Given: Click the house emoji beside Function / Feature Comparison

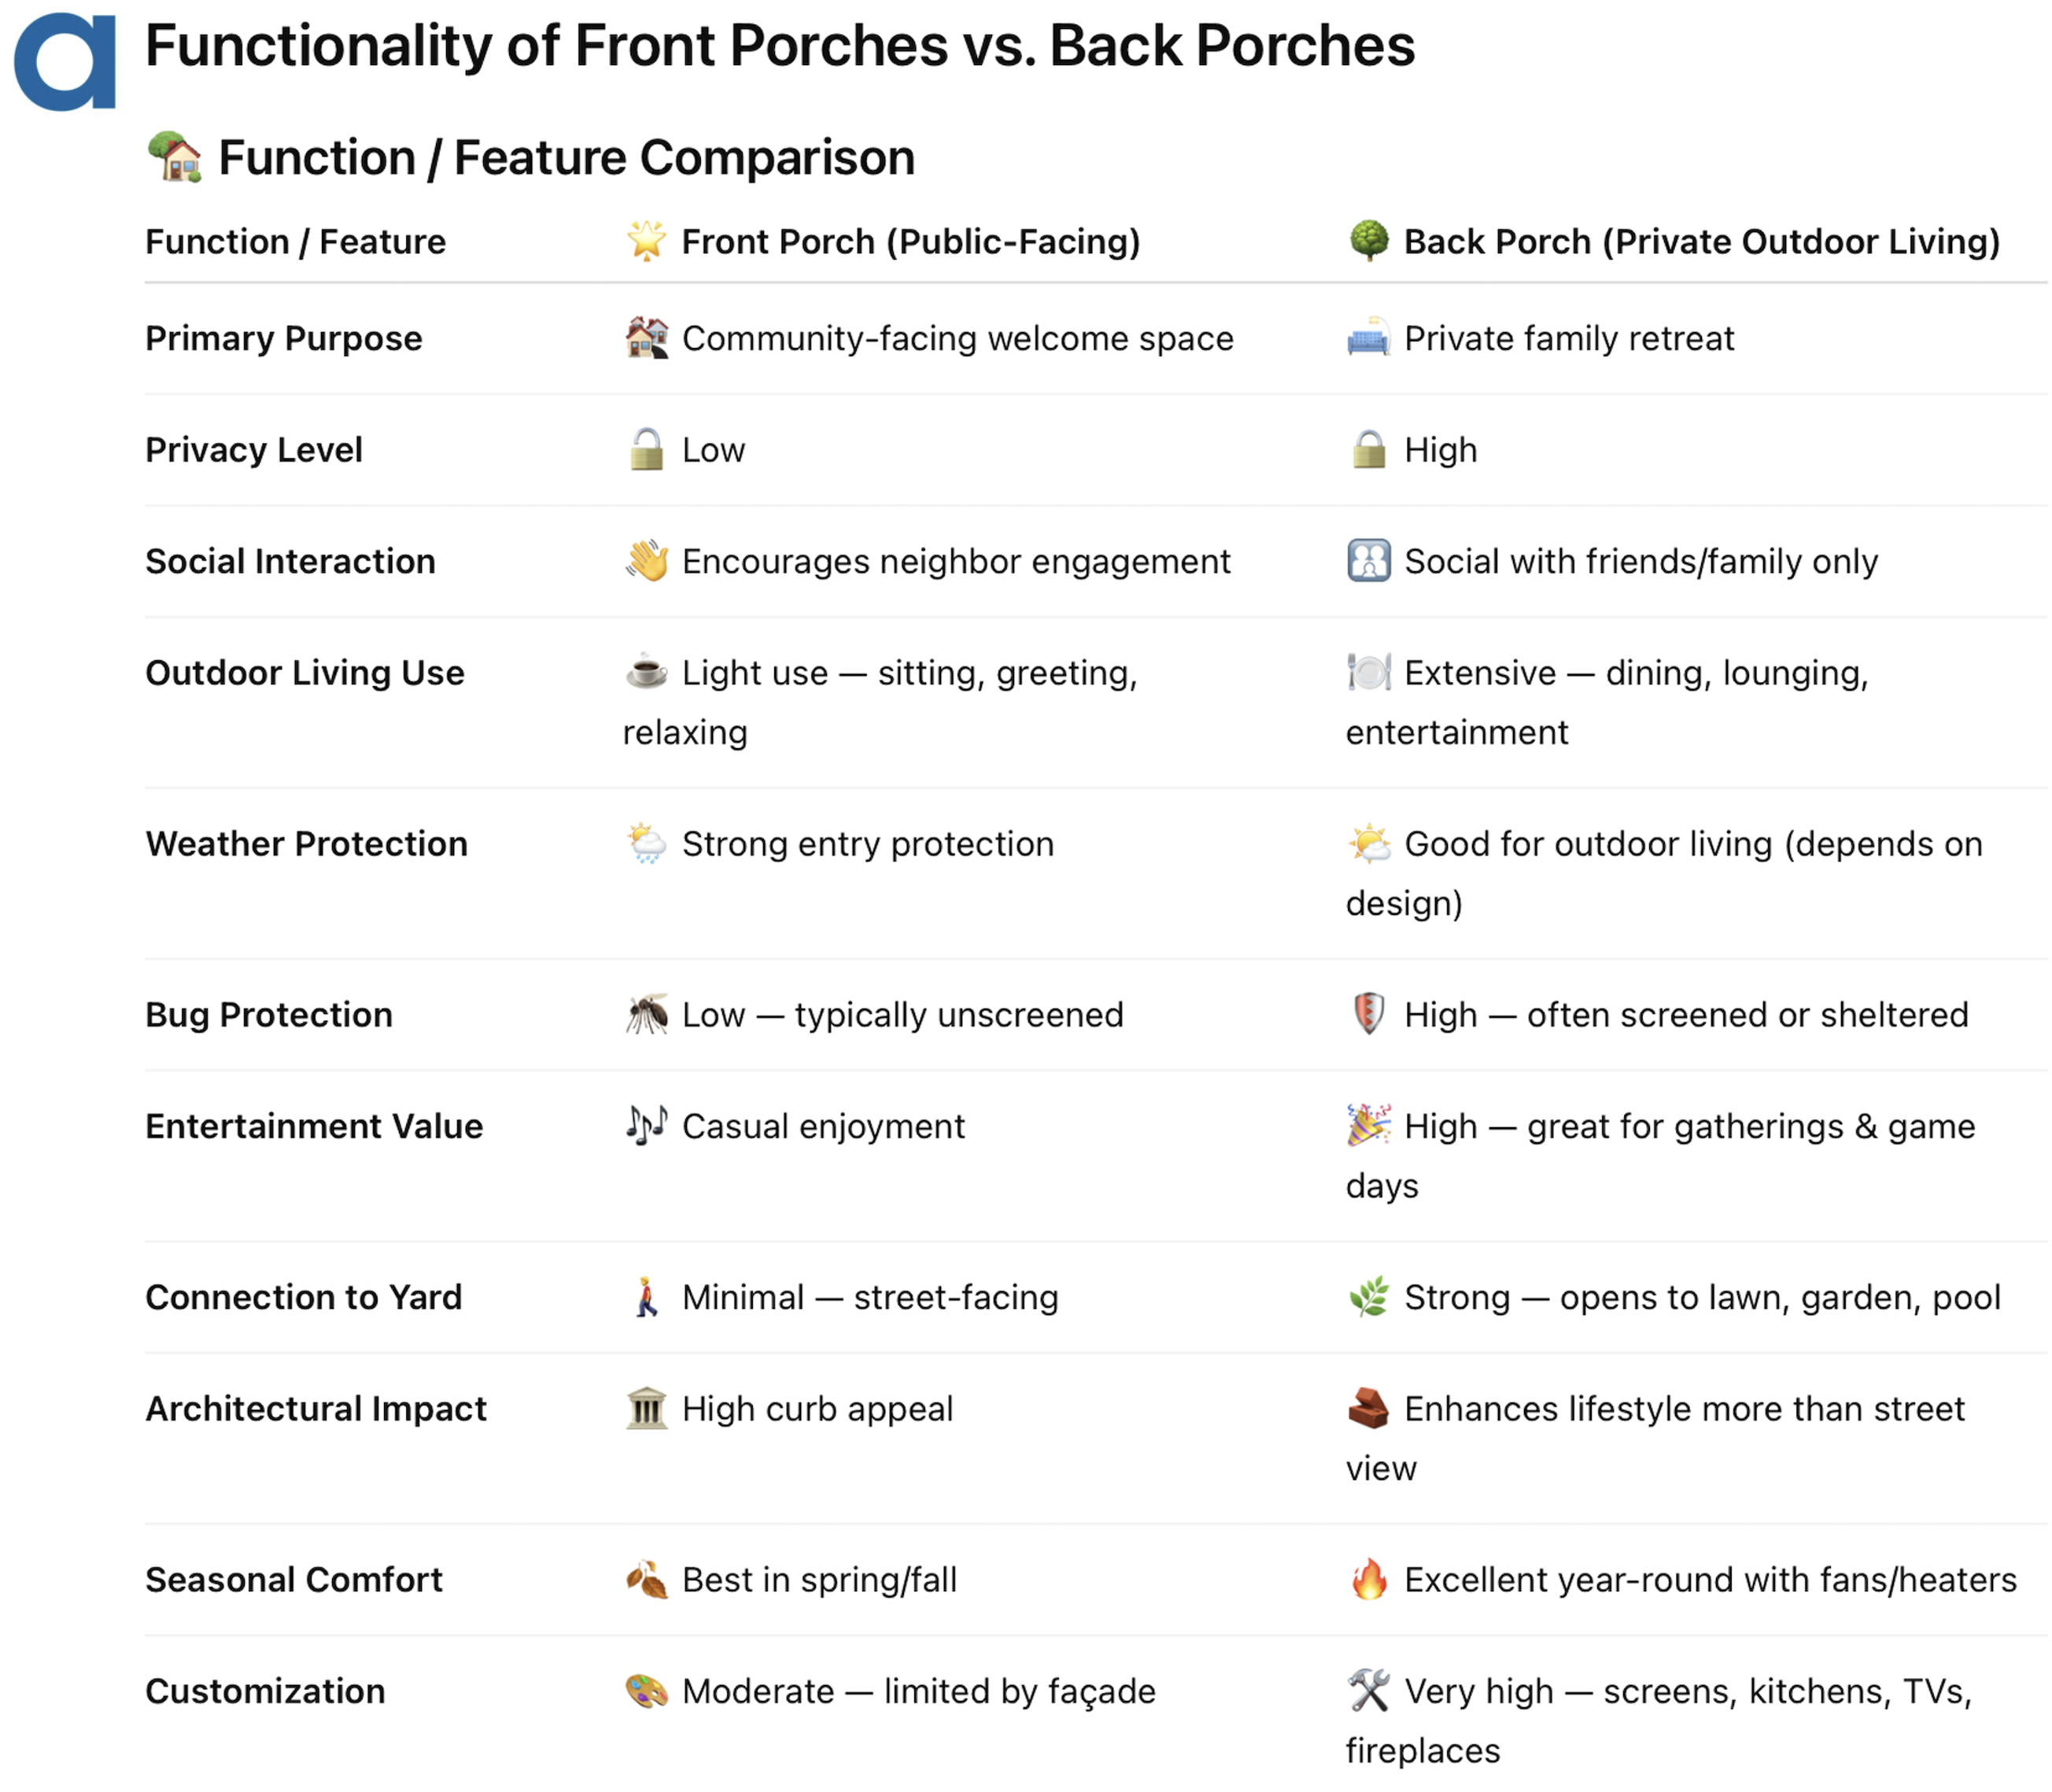Looking at the screenshot, I should [x=175, y=157].
